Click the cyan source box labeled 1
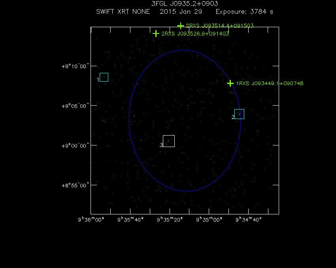 pos(104,77)
